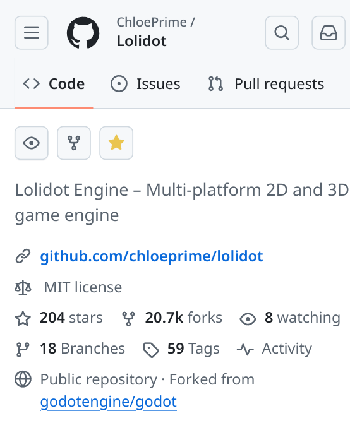Switch to the Code tab
This screenshot has height=423, width=350.
54,84
